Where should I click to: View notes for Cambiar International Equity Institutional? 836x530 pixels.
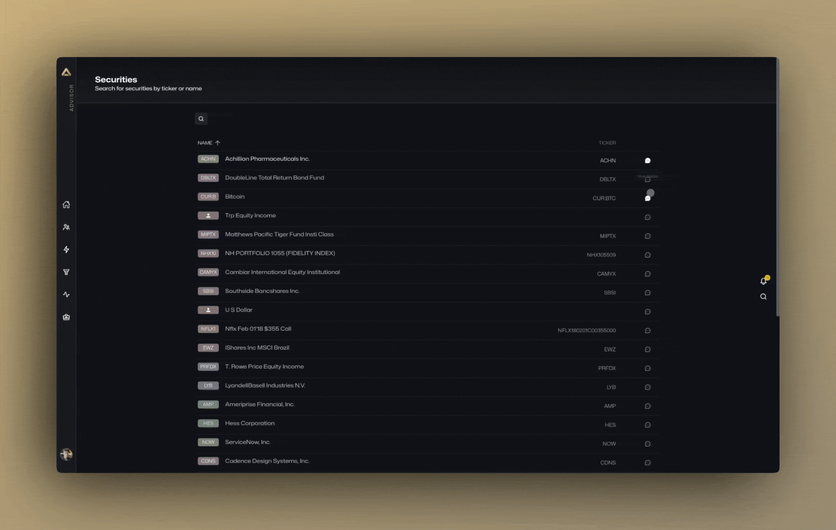[x=648, y=274]
